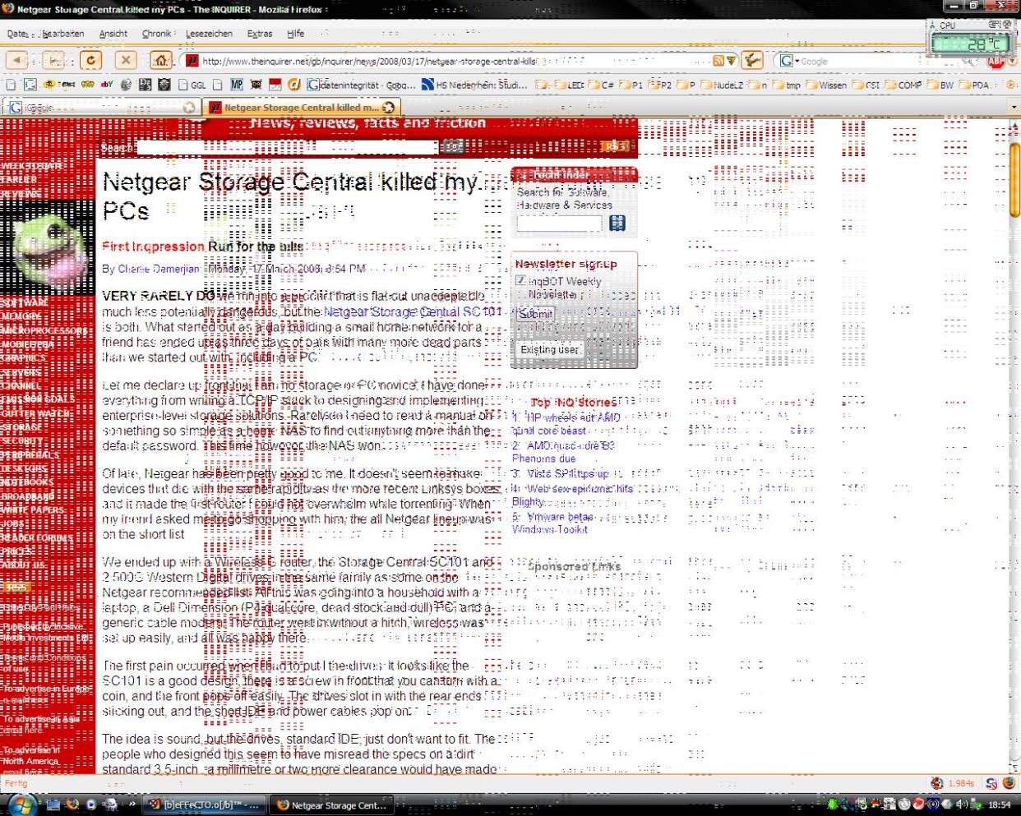Toggle the InqBOT Weekly Newsletter checkbox
The image size is (1021, 816).
click(520, 281)
